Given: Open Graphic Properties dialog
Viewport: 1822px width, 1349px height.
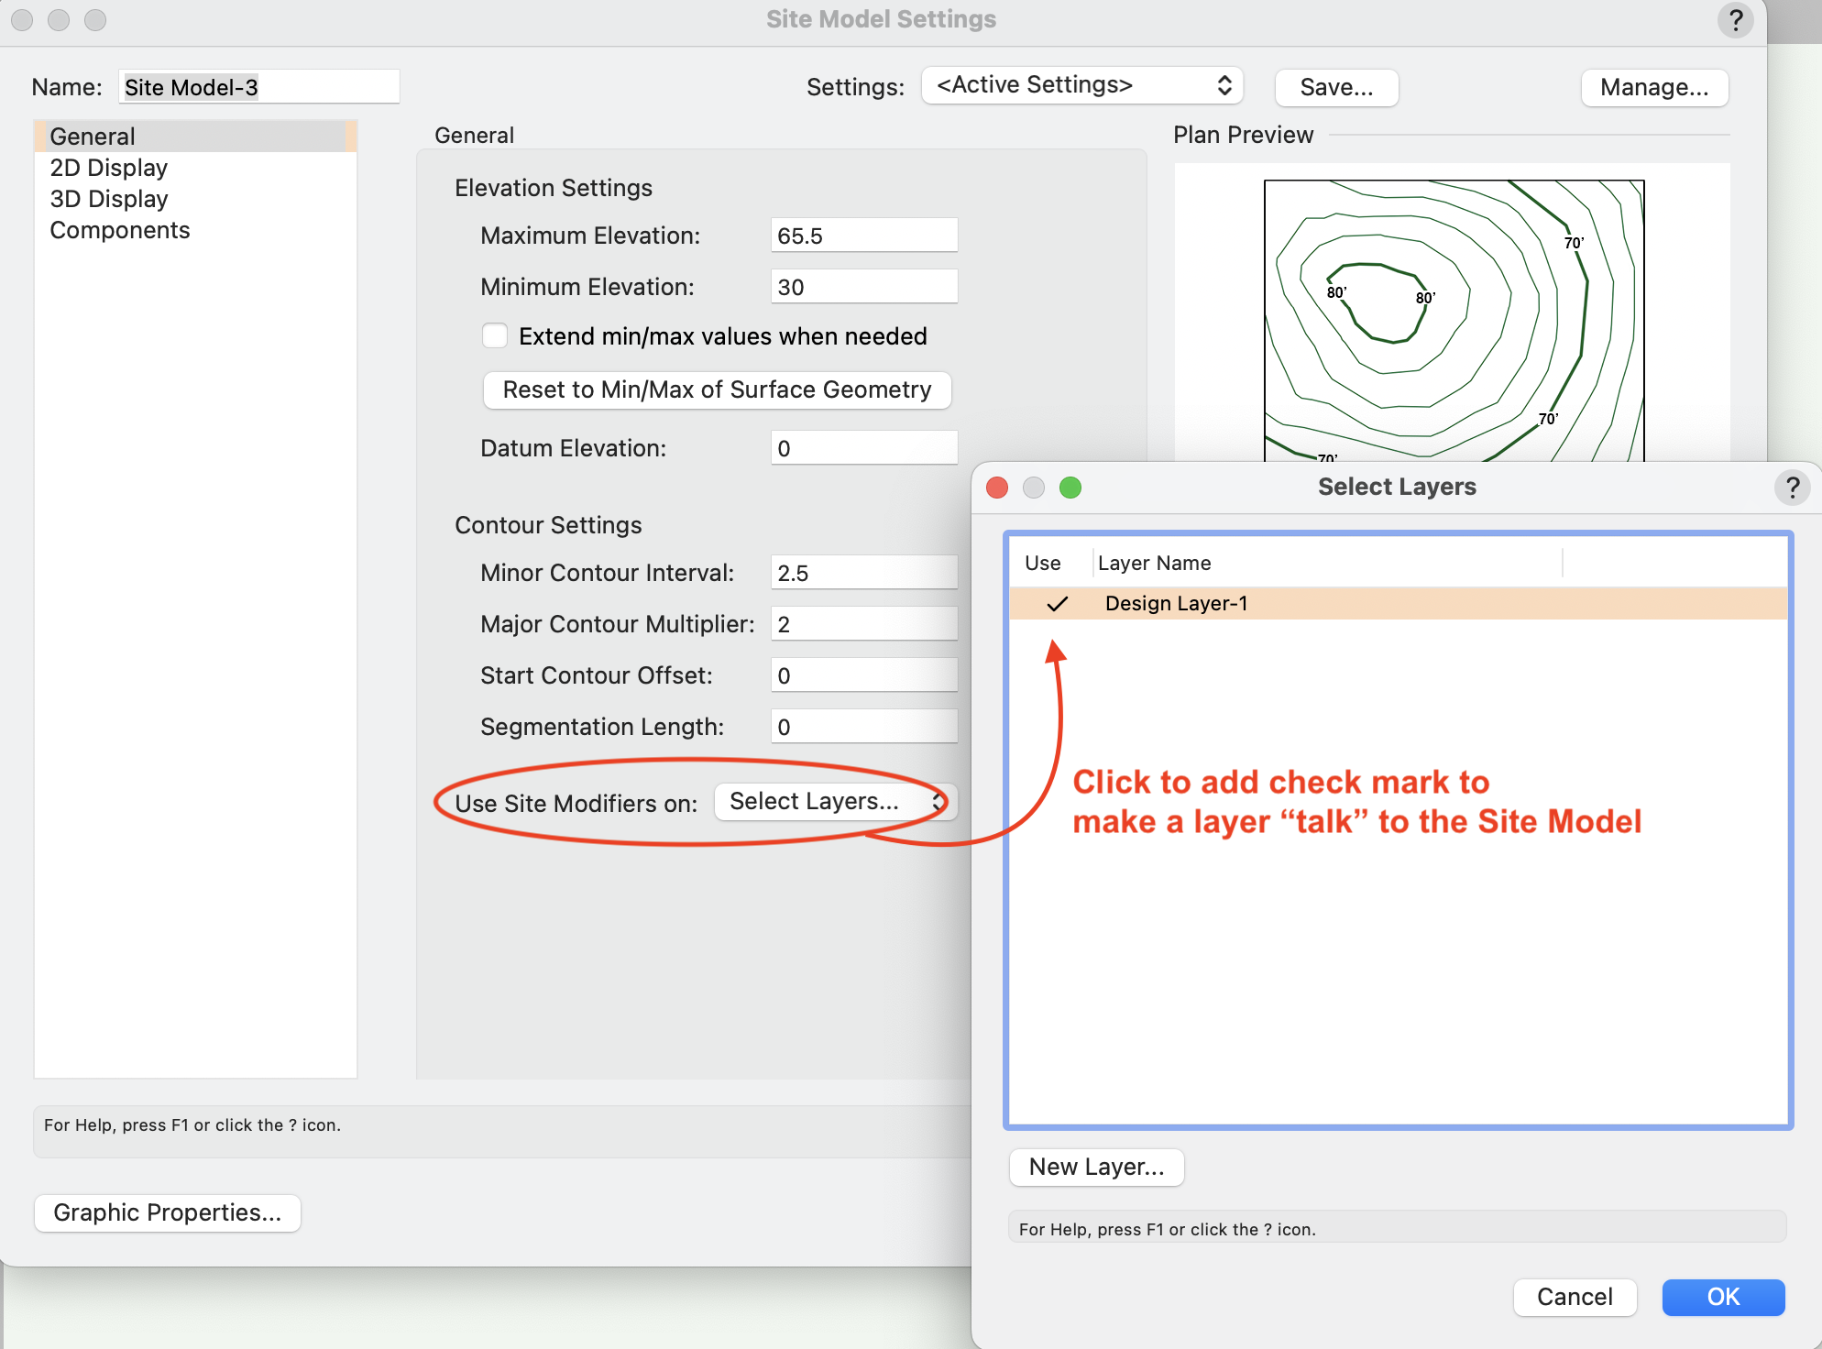Looking at the screenshot, I should click(x=167, y=1212).
